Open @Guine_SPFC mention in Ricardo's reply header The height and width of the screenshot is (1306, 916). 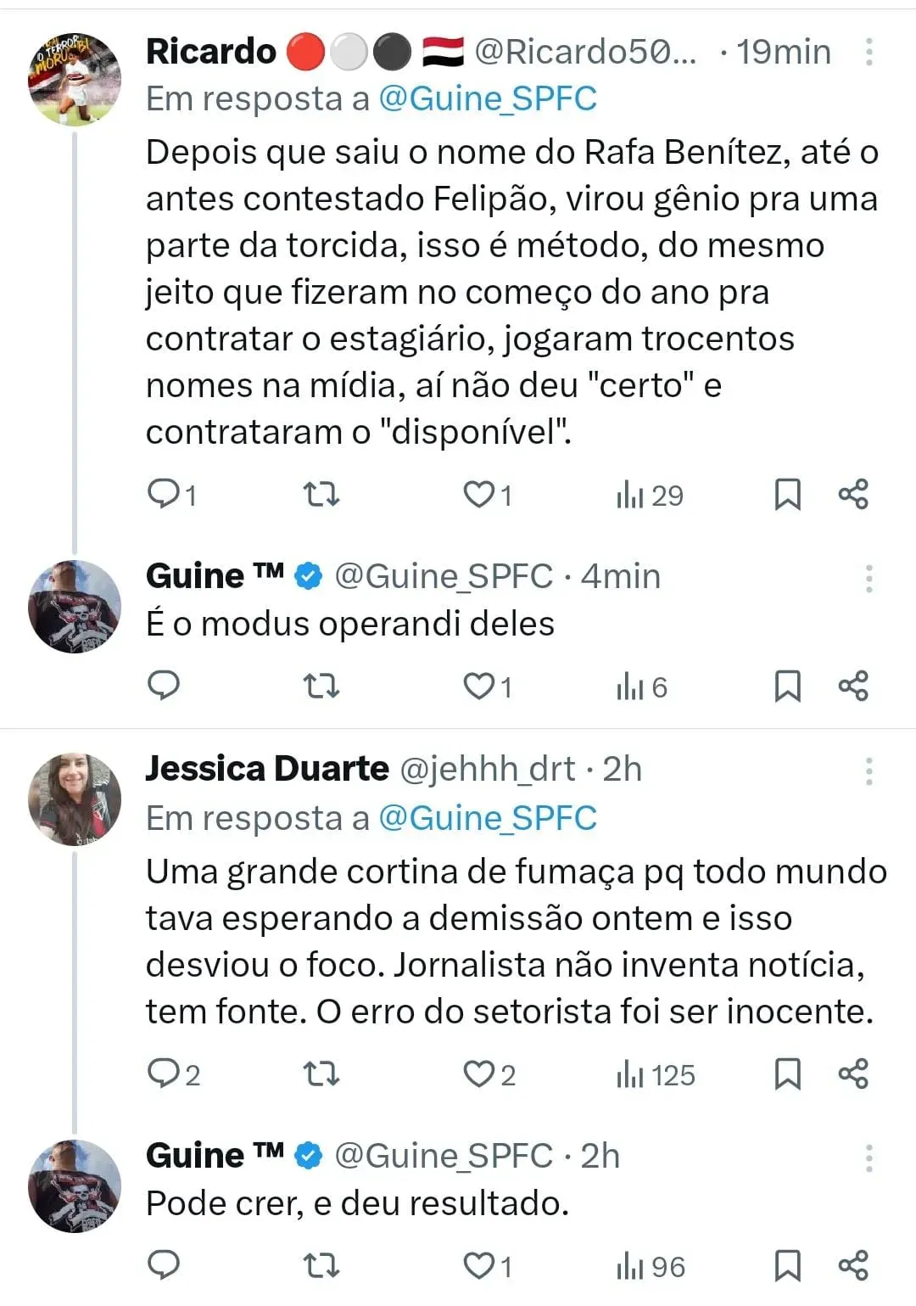click(488, 98)
